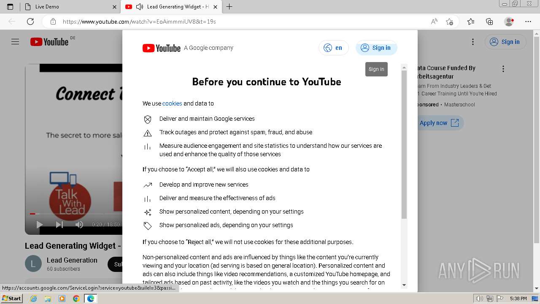540x304 pixels.
Task: Open the browser tab actions menu icon
Action: pyautogui.click(x=10, y=7)
